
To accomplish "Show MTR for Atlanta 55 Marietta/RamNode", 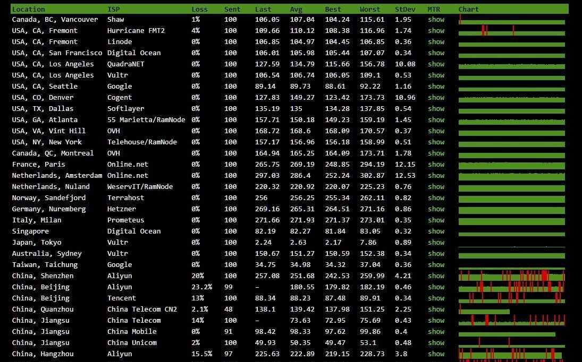I will [x=436, y=119].
